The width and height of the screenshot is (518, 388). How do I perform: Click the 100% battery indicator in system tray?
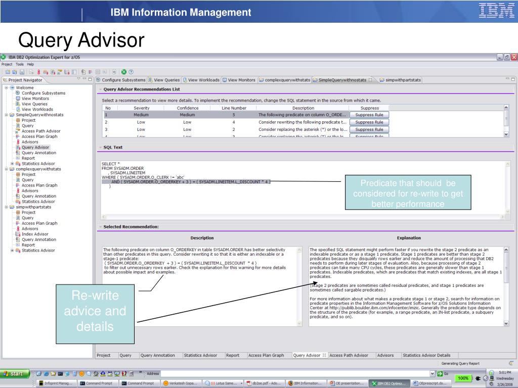(463, 378)
